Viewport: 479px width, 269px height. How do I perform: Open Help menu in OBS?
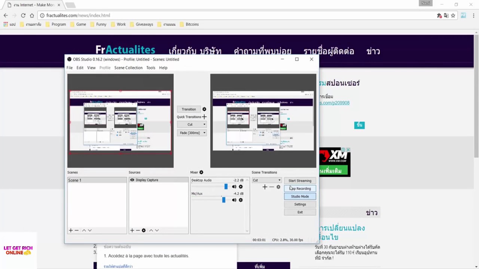(x=163, y=68)
